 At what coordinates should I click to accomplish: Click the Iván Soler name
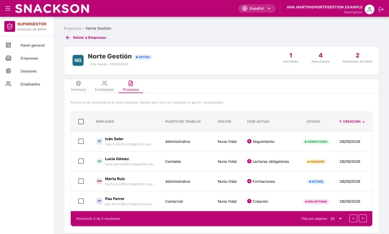click(114, 139)
